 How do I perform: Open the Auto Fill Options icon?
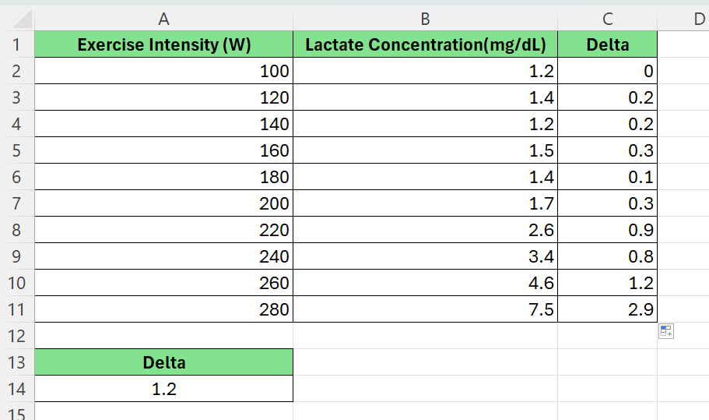pos(665,331)
